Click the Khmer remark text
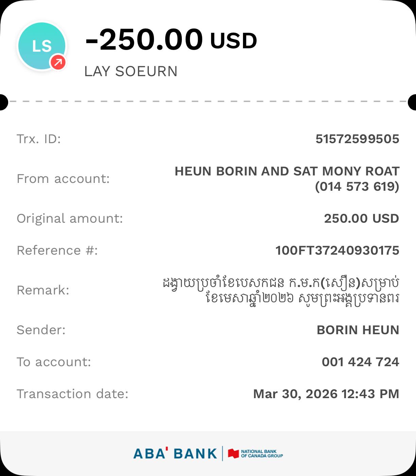 tap(281, 290)
